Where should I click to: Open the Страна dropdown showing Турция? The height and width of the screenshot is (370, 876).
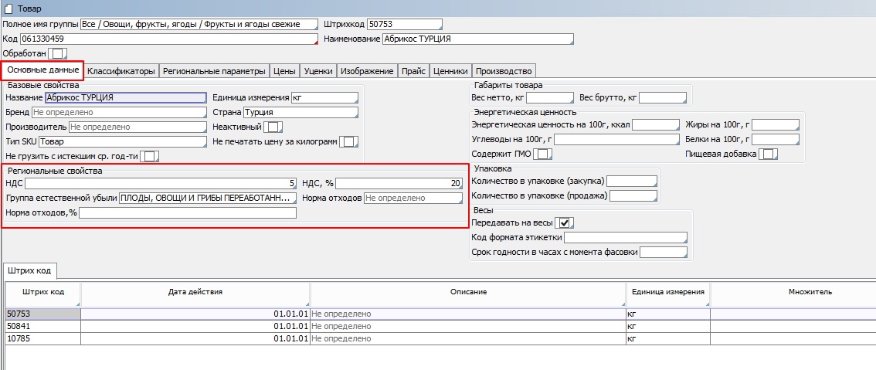click(300, 112)
